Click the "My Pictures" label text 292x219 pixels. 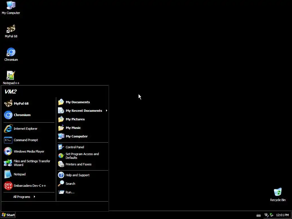[x=75, y=119]
